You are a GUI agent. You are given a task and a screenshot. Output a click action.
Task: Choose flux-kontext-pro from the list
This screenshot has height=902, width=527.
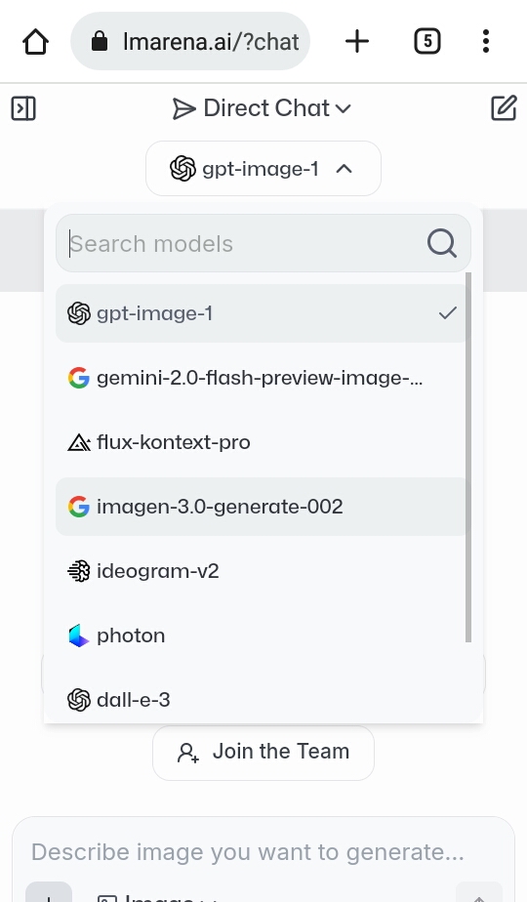pos(262,442)
